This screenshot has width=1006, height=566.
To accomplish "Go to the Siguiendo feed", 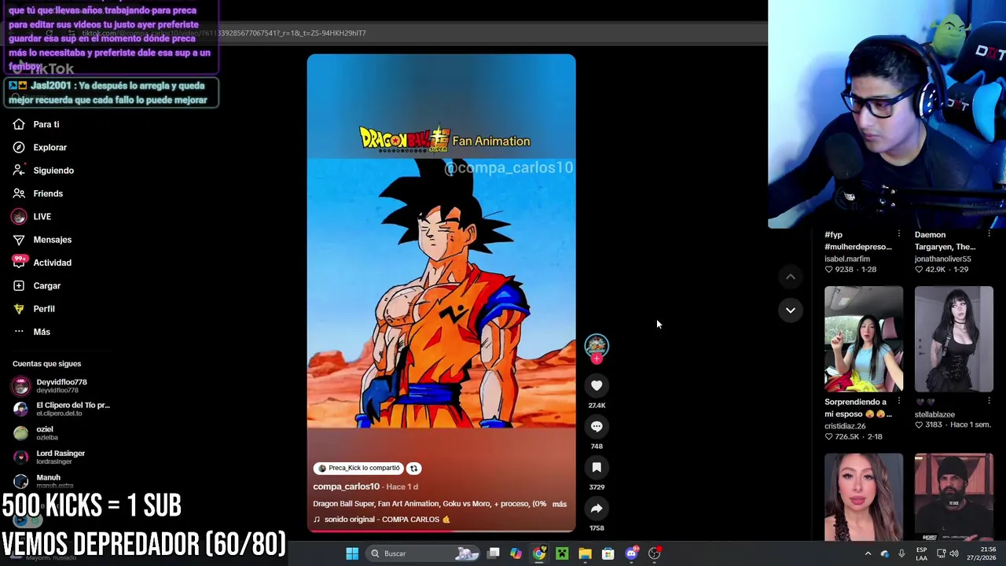I will [43, 171].
